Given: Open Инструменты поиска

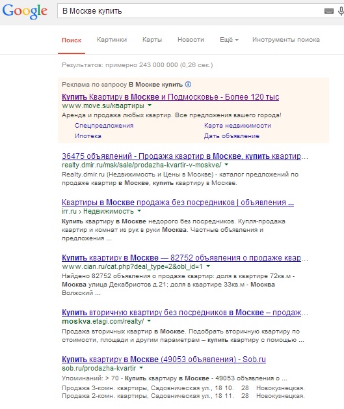Looking at the screenshot, I should point(285,40).
